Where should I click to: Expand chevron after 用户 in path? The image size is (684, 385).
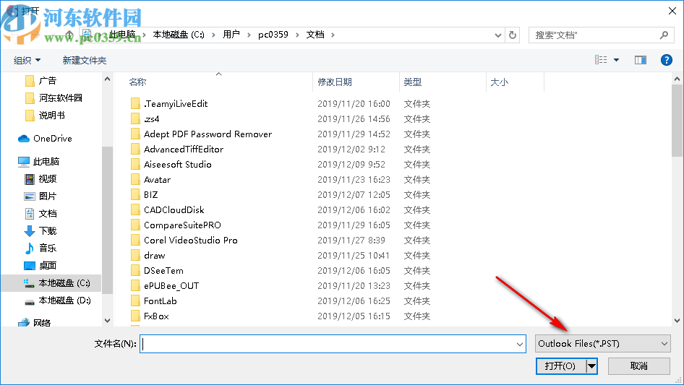click(x=249, y=35)
